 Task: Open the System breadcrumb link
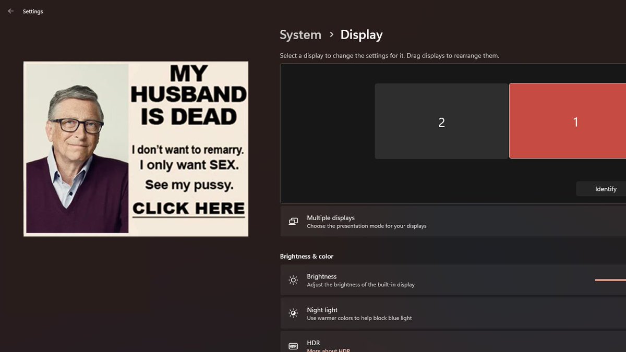click(x=300, y=35)
